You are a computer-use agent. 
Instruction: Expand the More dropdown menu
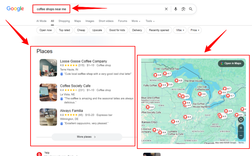[x=136, y=21]
